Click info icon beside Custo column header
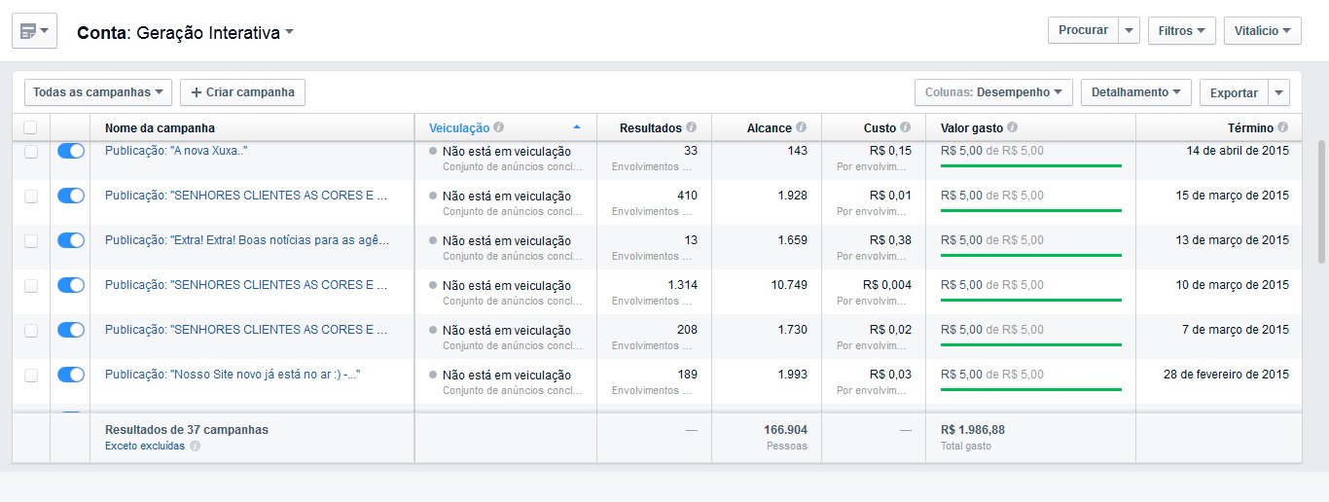 click(x=906, y=127)
